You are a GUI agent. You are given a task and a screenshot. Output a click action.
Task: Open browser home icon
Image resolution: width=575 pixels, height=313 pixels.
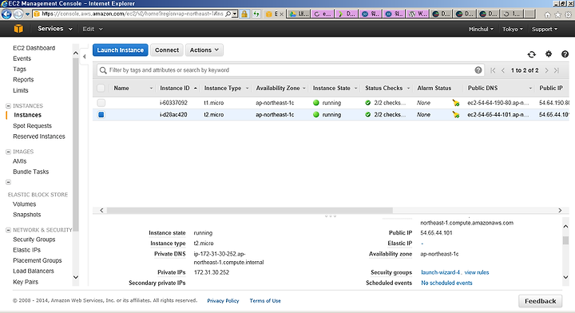pyautogui.click(x=547, y=14)
